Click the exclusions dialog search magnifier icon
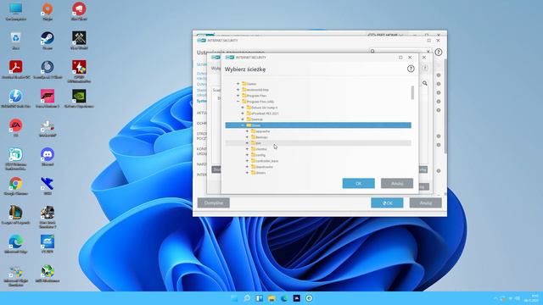The height and width of the screenshot is (305, 543). 424,83
